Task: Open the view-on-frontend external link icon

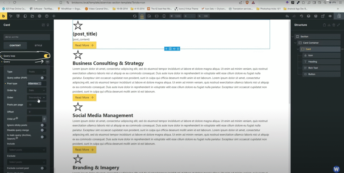Action: pyautogui.click(x=323, y=16)
